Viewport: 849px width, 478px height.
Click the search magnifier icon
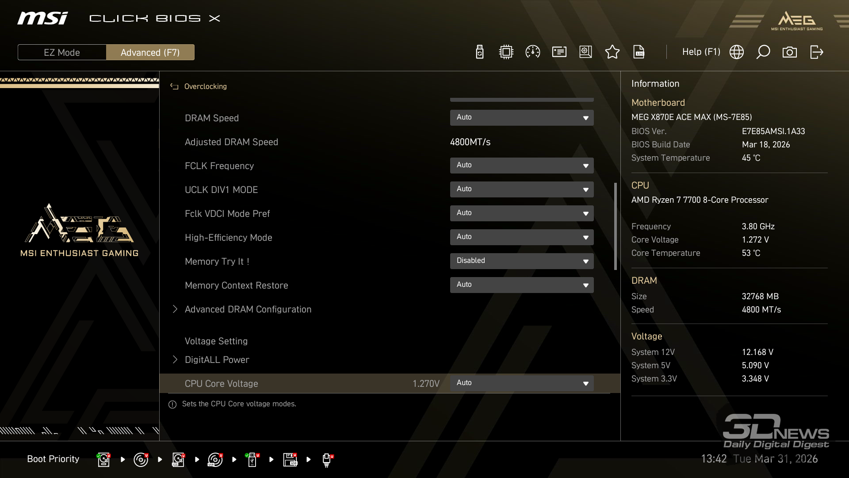tap(763, 52)
